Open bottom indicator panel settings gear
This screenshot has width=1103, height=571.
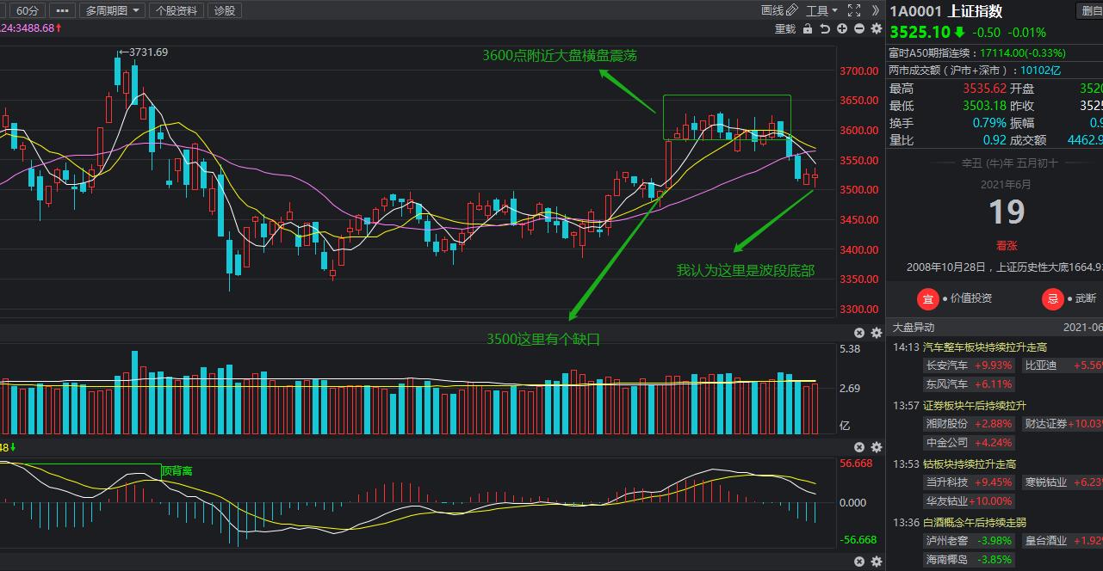point(877,562)
